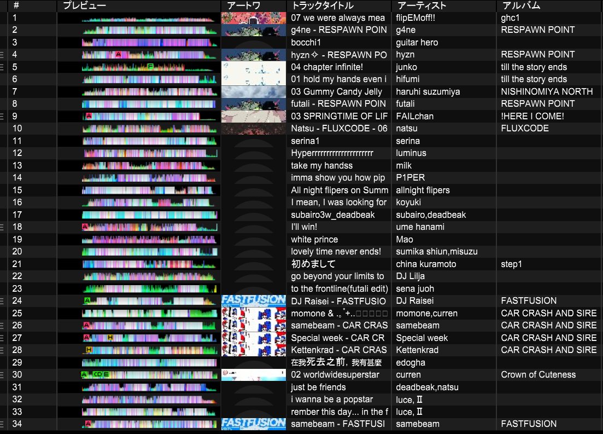The width and height of the screenshot is (603, 434).
Task: Sort by the トラックタイトル column header
Action: coord(322,5)
